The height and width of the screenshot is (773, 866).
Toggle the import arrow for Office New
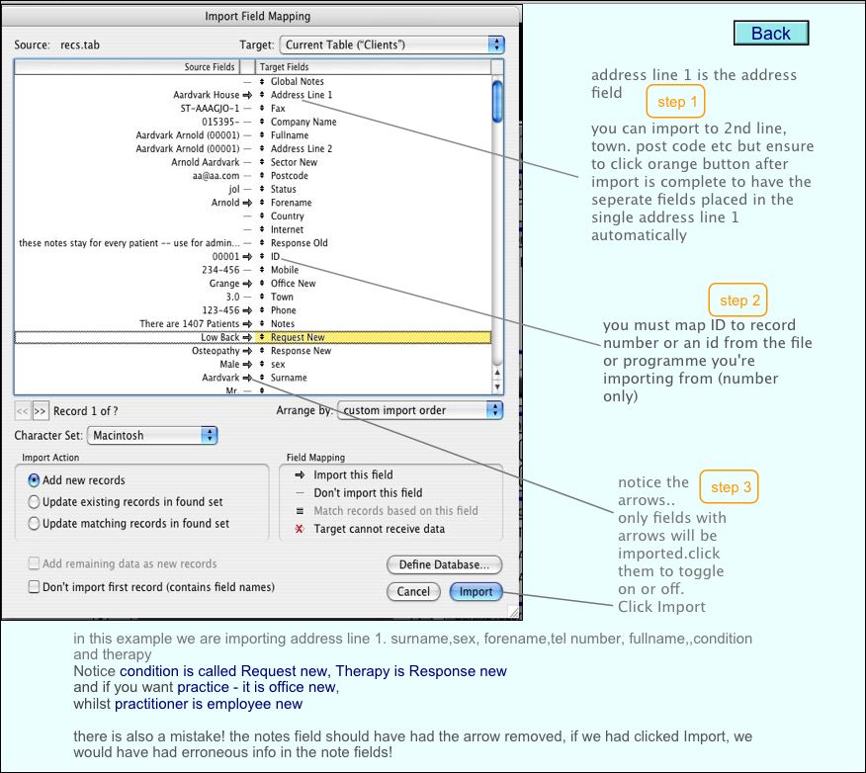(247, 284)
